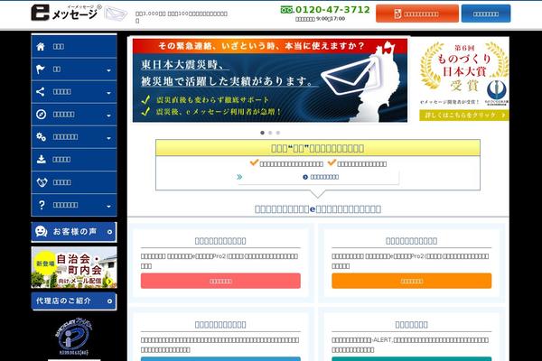Click the handshake icon in the sidebar menu

pos(42,182)
